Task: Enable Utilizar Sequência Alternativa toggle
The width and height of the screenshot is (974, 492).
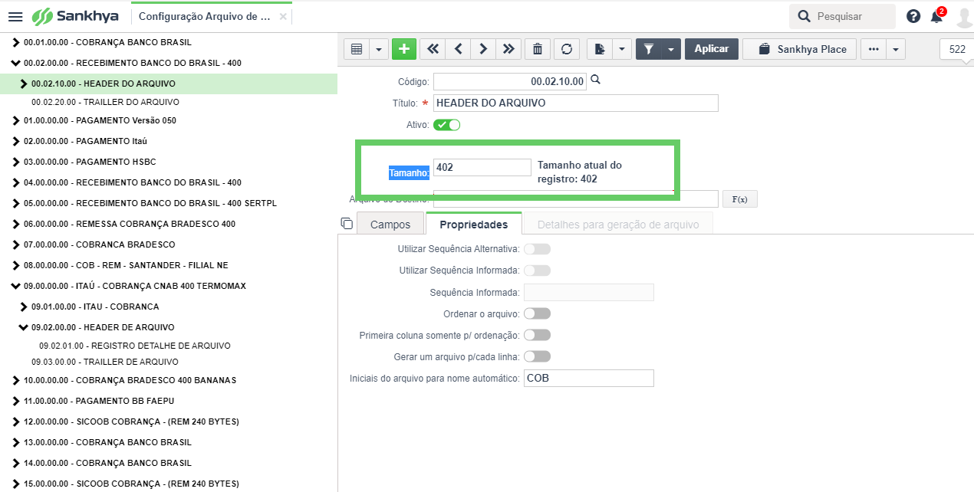Action: coord(537,249)
